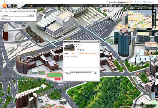This screenshot has height=108, width=158.
Task: Click the orange square icon on top bar
Action: (x=31, y=6)
